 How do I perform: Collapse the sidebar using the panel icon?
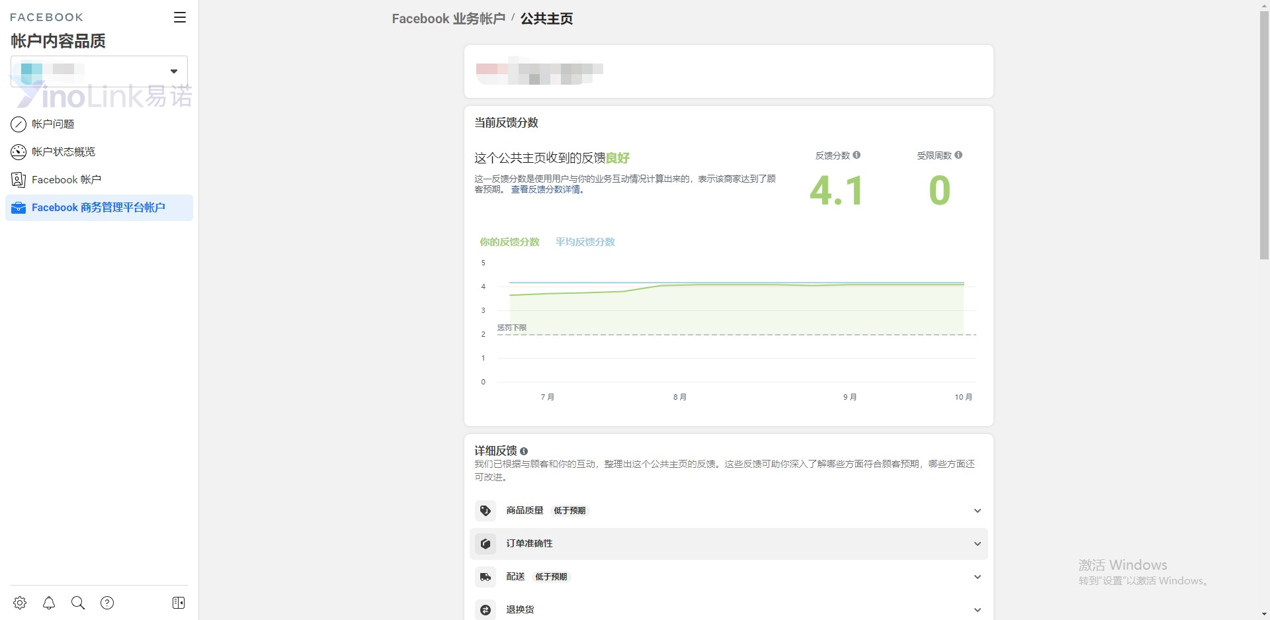coord(179,603)
